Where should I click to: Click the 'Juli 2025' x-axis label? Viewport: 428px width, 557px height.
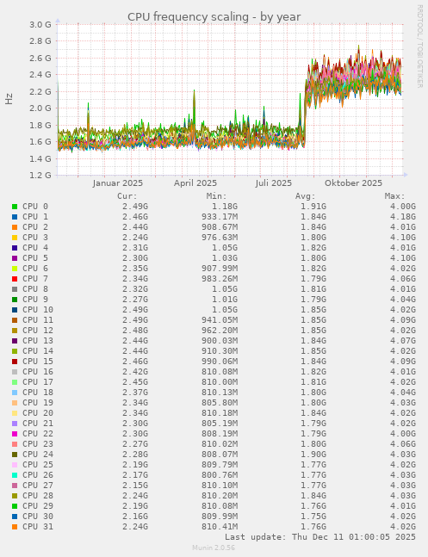[273, 183]
